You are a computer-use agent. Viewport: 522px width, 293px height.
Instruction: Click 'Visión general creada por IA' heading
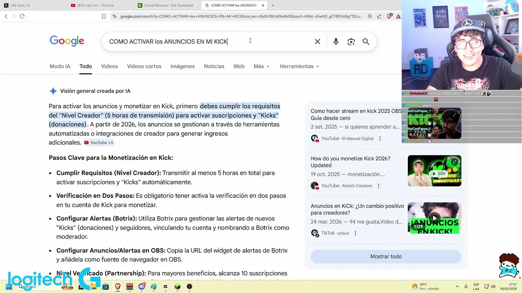95,91
